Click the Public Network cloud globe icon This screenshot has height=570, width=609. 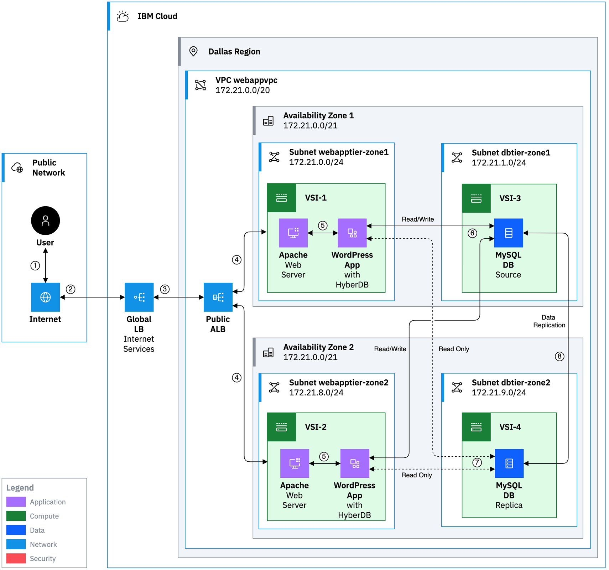[17, 167]
